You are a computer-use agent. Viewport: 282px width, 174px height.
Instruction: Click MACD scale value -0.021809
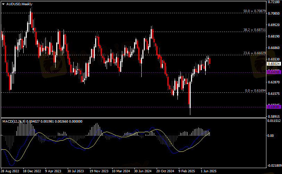point(274,166)
